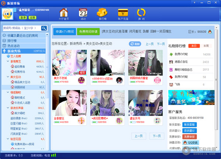This screenshot has height=159, width=221.
Task: Select the 新浪秀场 sidebar section
Action: 24,51
